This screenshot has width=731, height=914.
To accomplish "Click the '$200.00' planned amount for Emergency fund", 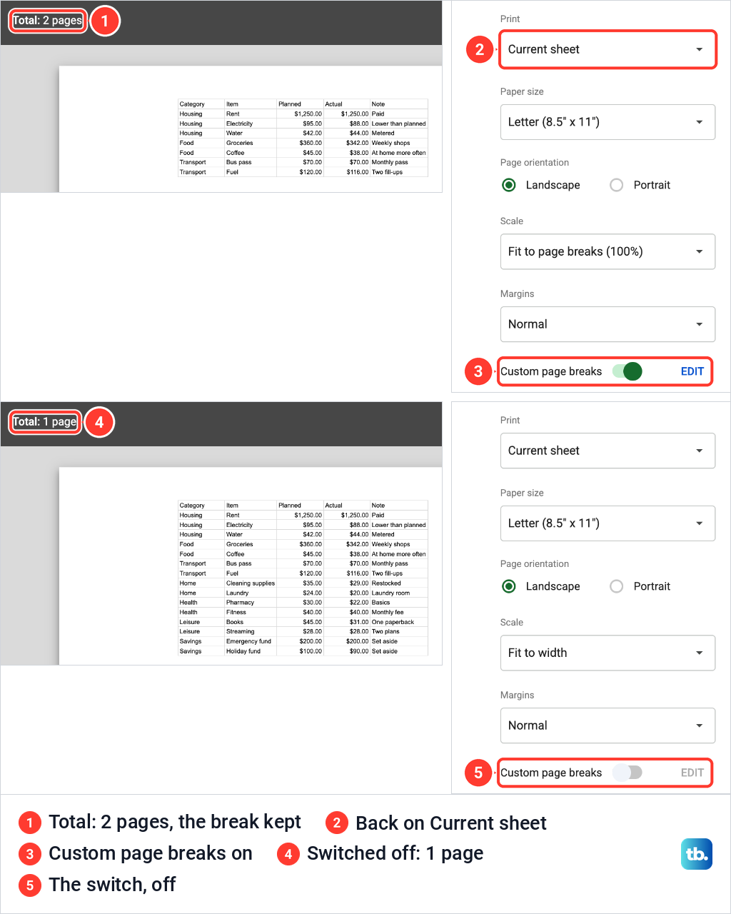I will (x=300, y=641).
